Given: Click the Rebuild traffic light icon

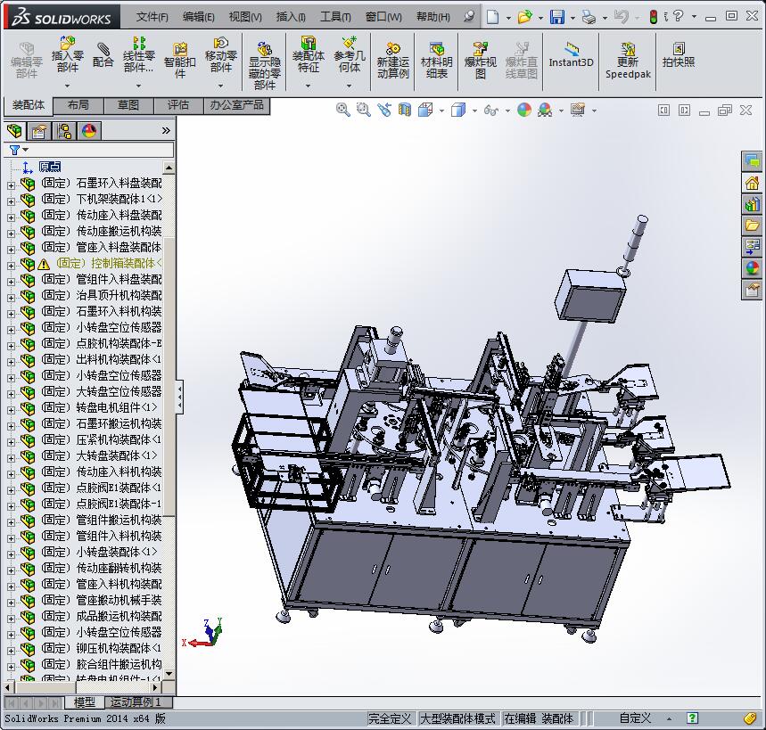Looking at the screenshot, I should point(653,17).
